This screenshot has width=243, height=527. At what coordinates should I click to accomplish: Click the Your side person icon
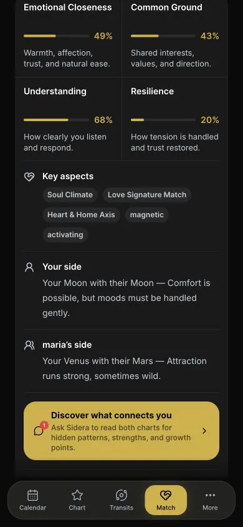(29, 267)
